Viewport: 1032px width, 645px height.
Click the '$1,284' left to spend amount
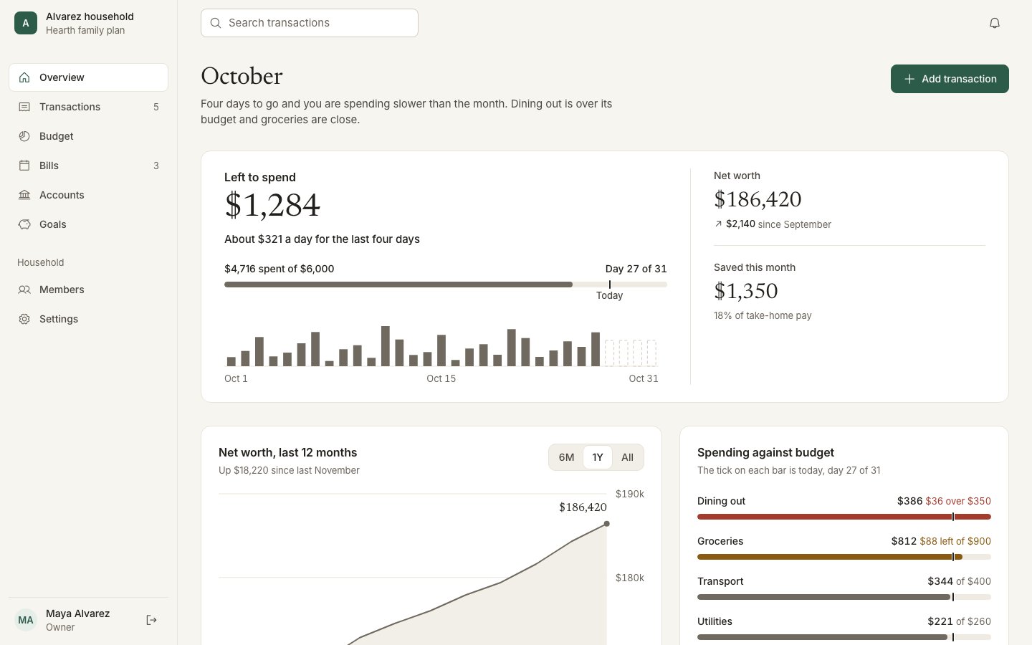tap(272, 205)
